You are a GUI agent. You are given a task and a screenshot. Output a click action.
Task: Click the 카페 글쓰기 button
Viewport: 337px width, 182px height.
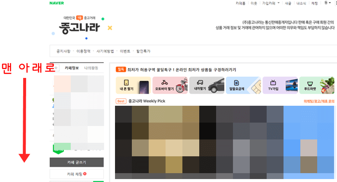pyautogui.click(x=77, y=162)
